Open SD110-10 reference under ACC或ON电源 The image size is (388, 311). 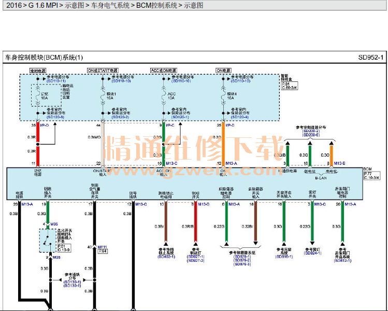pyautogui.click(x=181, y=81)
